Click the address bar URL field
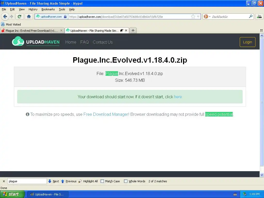264x198 pixels. (x=130, y=16)
